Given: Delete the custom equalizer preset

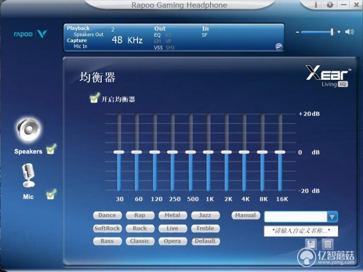Looking at the screenshot, I should click(328, 244).
